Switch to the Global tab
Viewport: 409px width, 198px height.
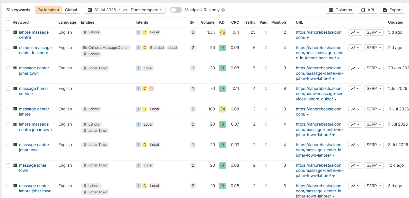coord(71,10)
